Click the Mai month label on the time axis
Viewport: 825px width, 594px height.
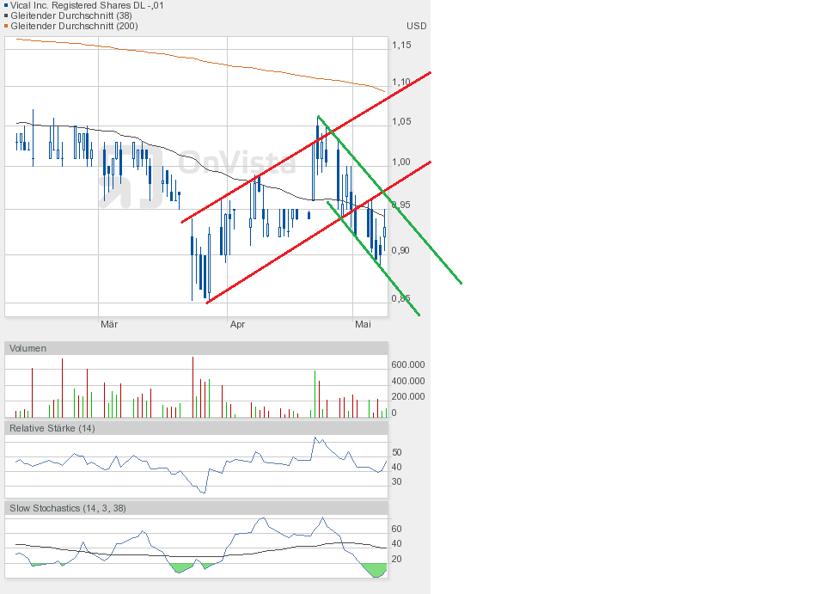click(363, 324)
